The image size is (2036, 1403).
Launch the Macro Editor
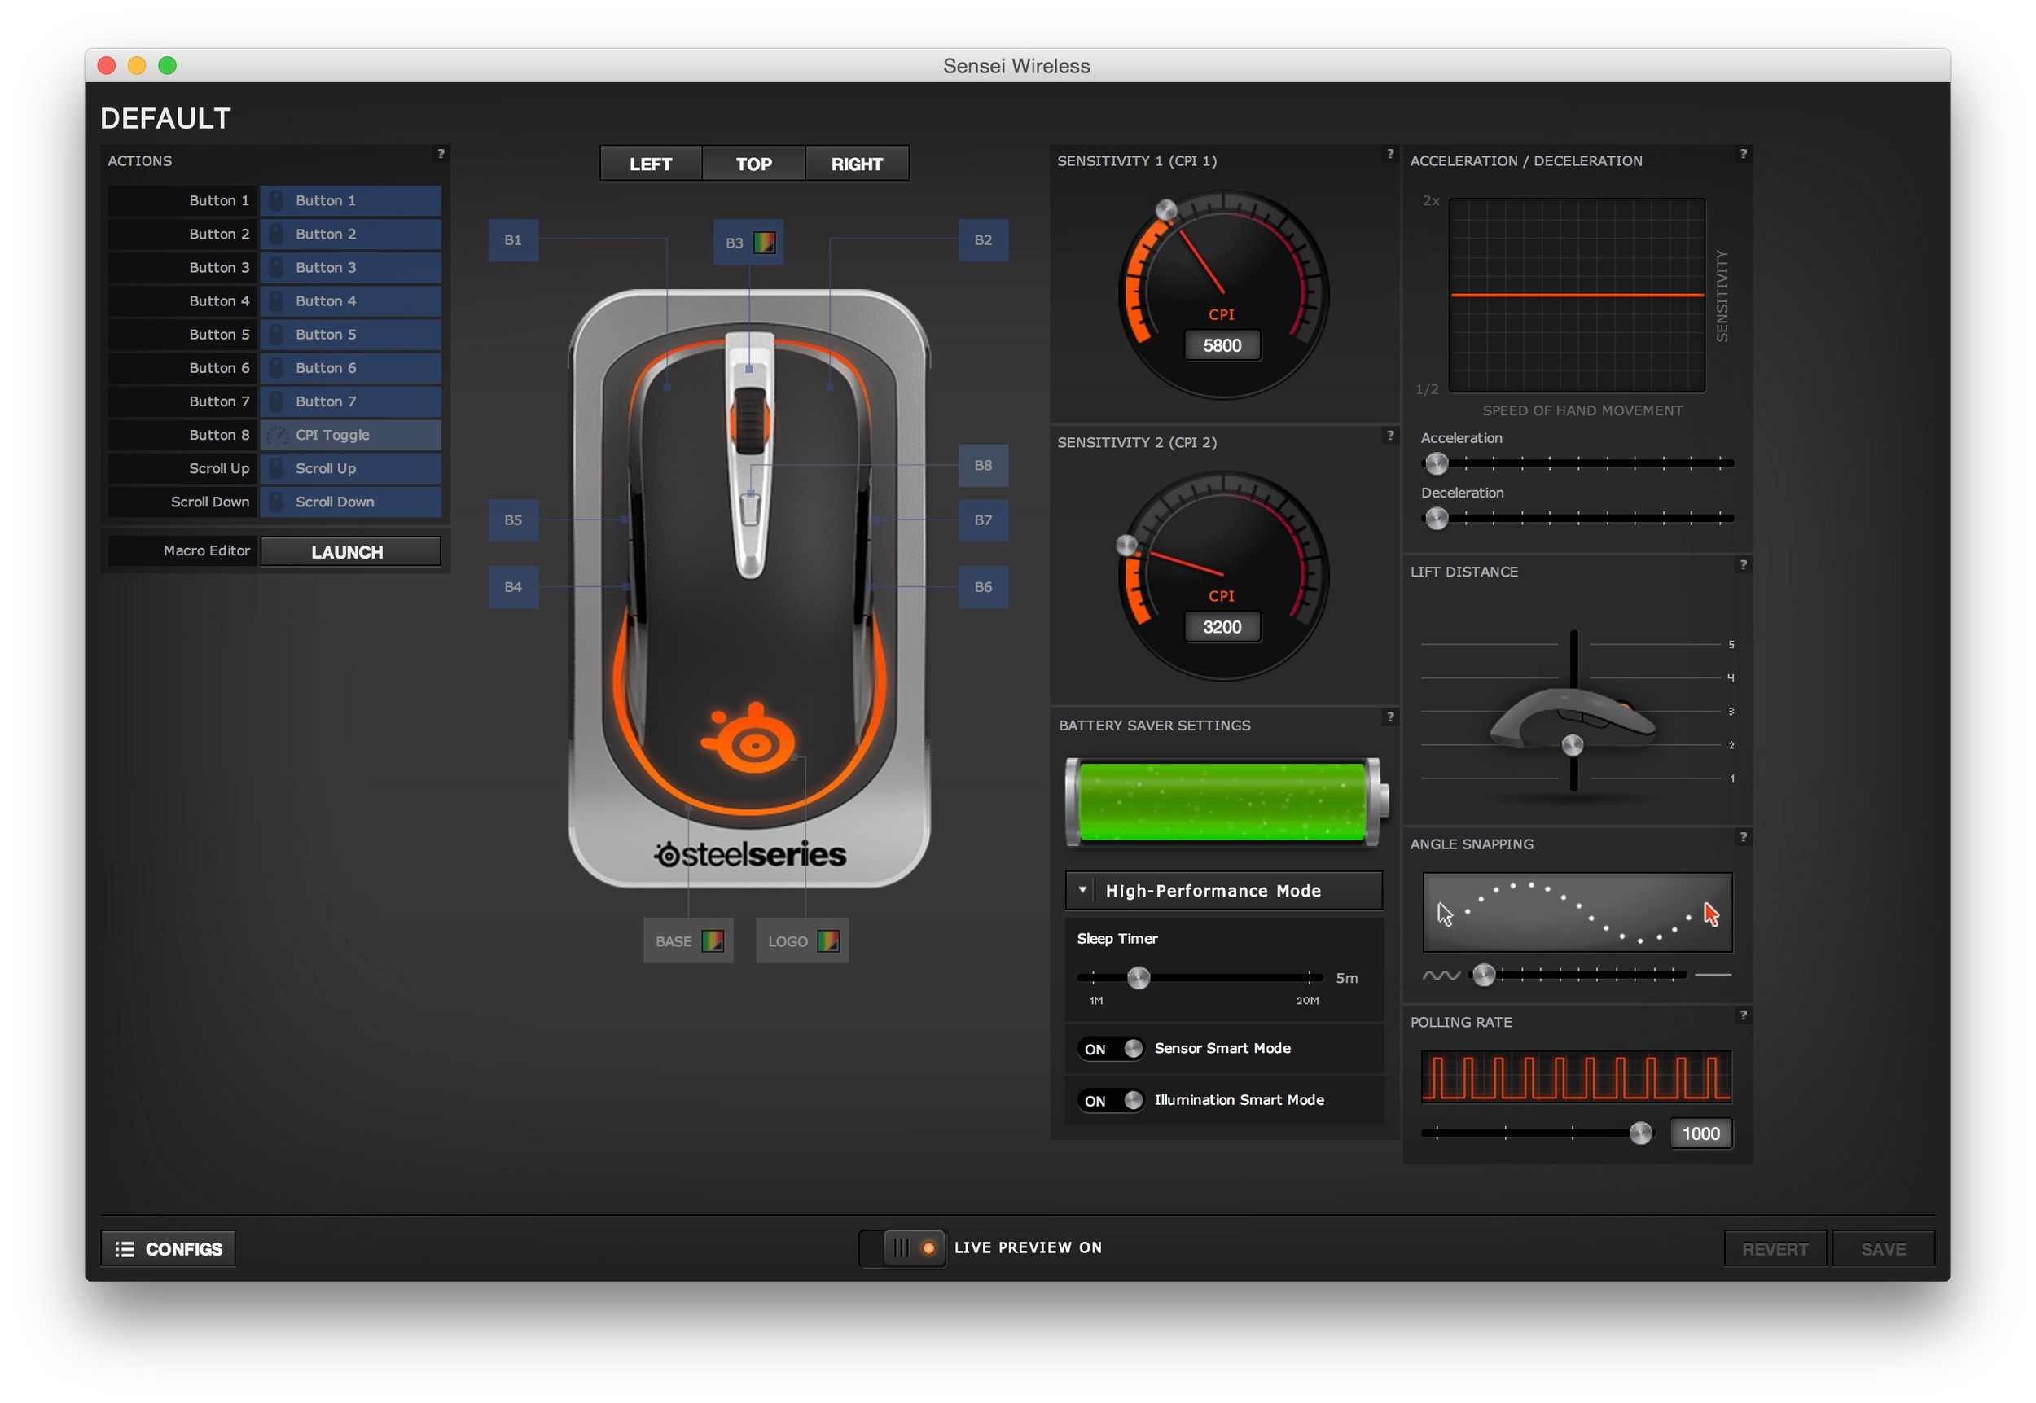[x=350, y=552]
